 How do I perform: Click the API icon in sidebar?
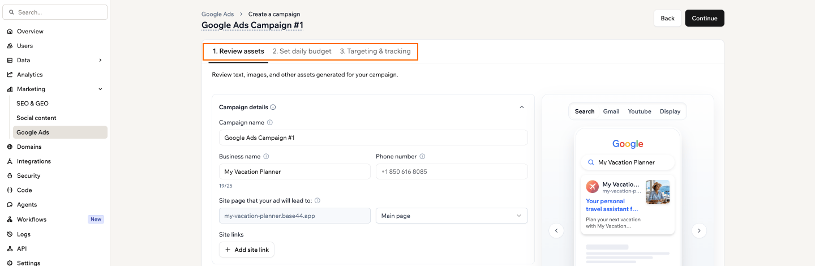point(10,248)
